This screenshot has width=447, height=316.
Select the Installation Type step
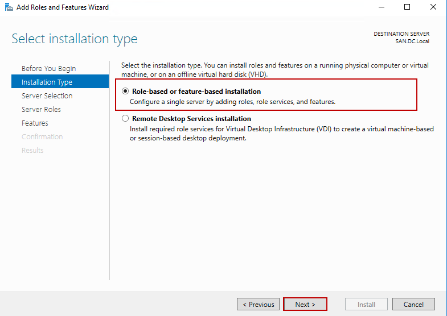(47, 82)
